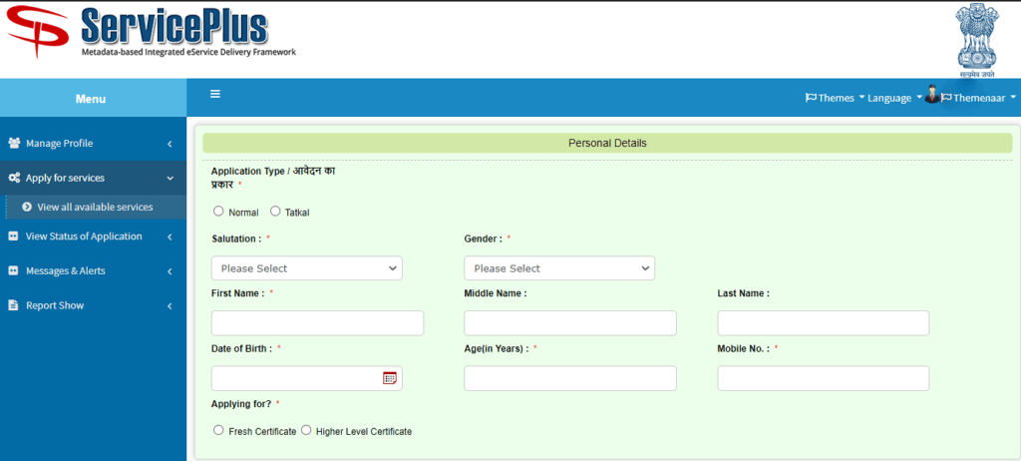Viewport: 1021px width, 461px height.
Task: Select the Normal application type
Action: point(218,212)
